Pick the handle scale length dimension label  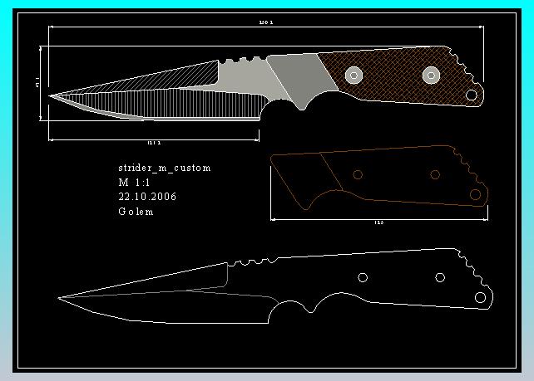(x=378, y=222)
